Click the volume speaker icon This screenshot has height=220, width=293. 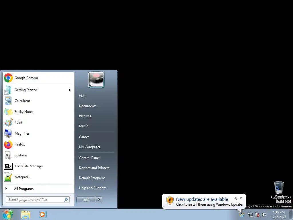click(x=264, y=215)
